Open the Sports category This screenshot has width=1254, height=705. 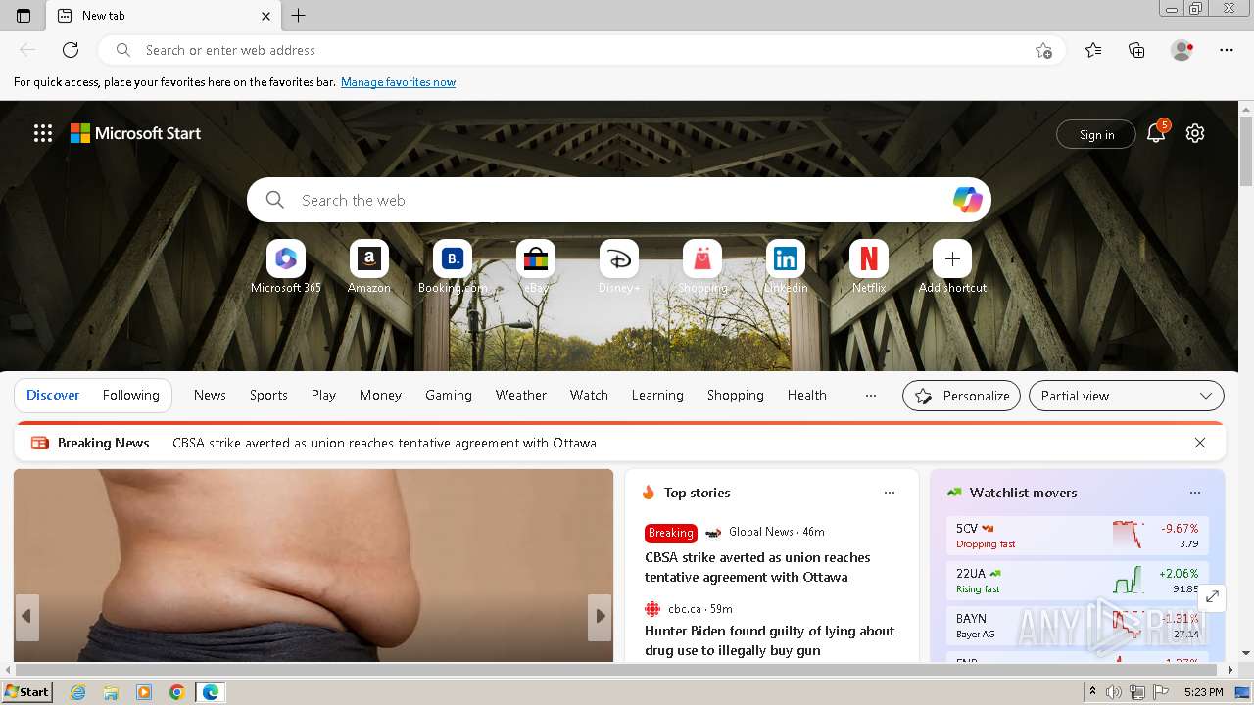pos(268,396)
